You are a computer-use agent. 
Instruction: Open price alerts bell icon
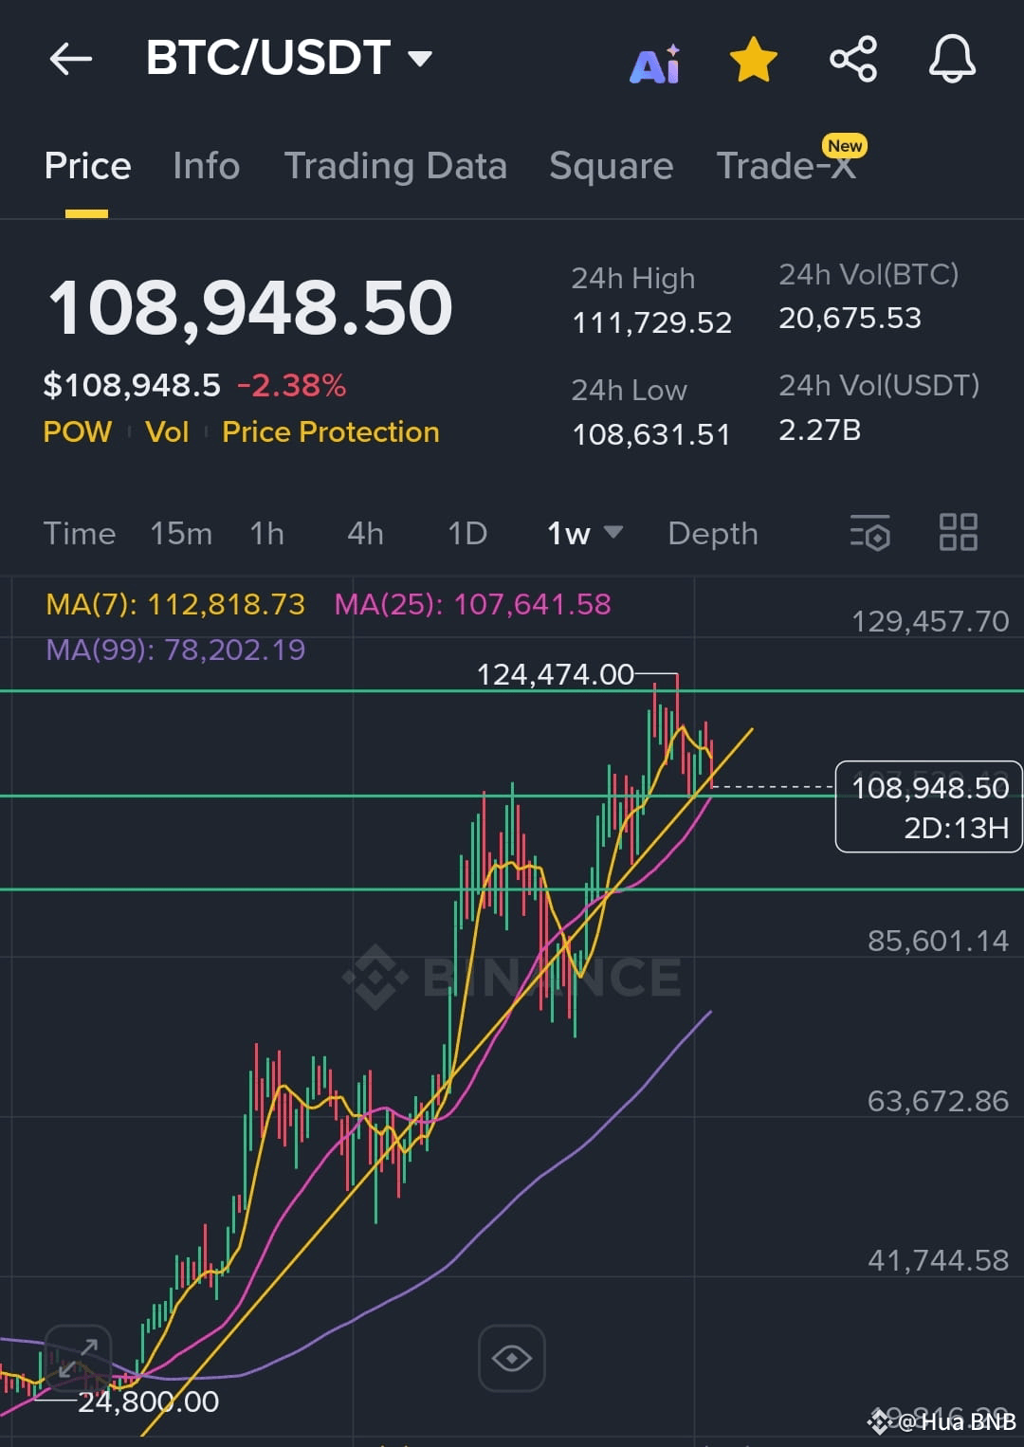pos(952,59)
